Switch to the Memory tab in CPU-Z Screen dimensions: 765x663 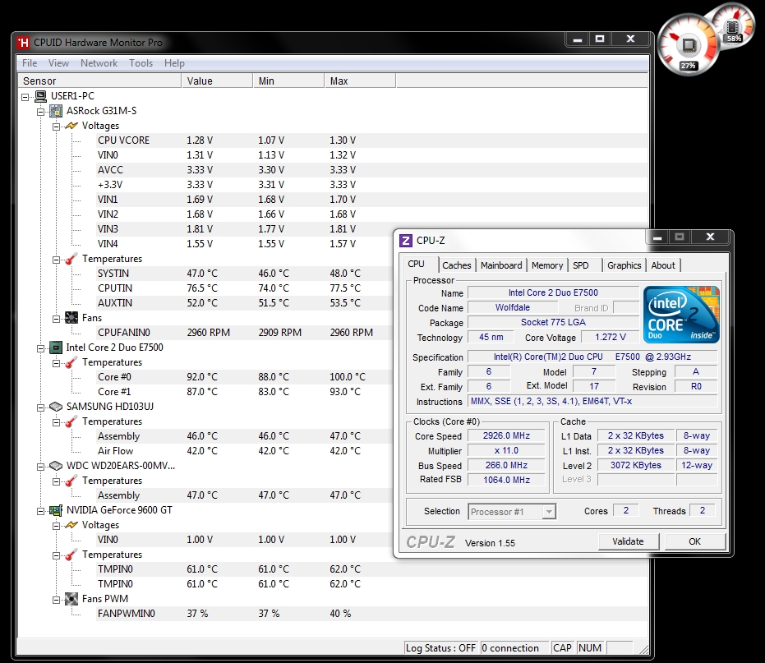[x=547, y=265]
